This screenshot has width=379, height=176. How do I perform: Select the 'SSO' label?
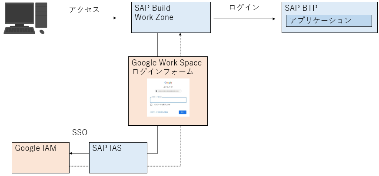pyautogui.click(x=80, y=132)
